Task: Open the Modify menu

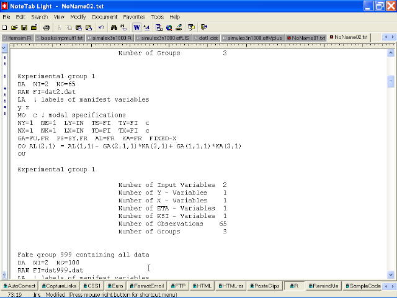Action: point(78,17)
